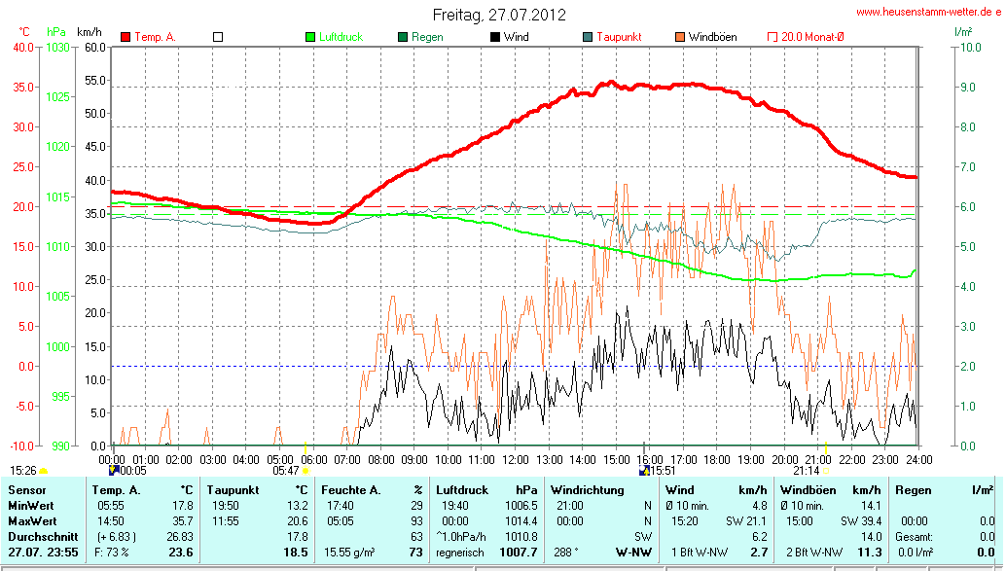Click the yellow sunset marker at 21:14
The width and height of the screenshot is (1006, 571).
[x=825, y=471]
